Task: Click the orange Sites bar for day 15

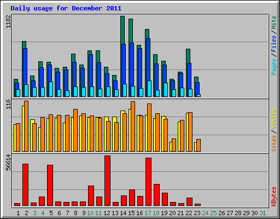Action: tap(133, 126)
